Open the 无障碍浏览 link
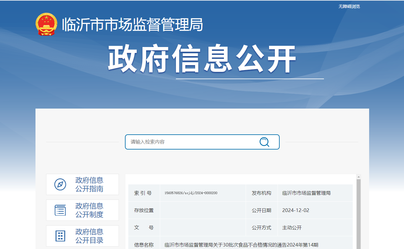Image resolution: width=404 pixels, height=249 pixels. [349, 6]
